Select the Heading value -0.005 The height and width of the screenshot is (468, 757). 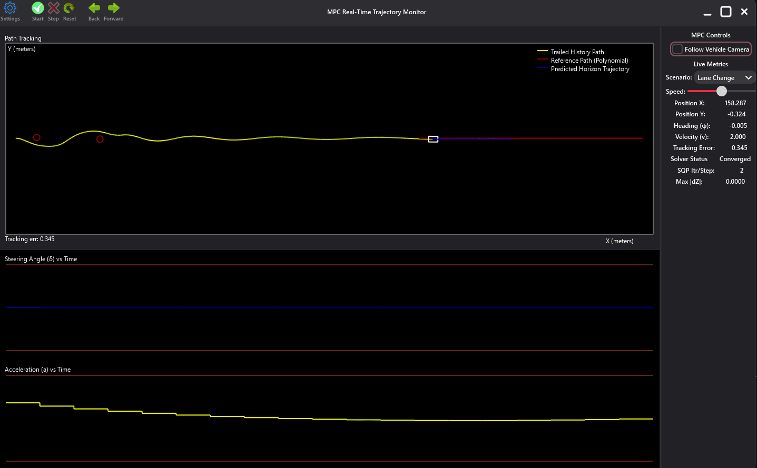[x=738, y=126]
